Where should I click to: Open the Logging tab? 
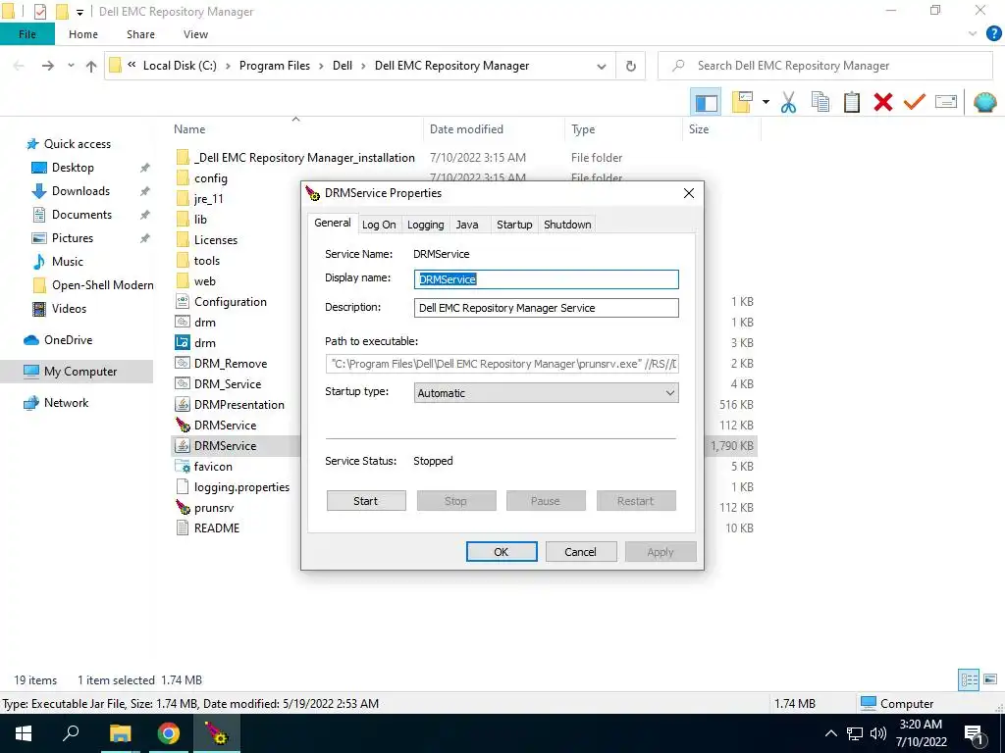(x=426, y=225)
